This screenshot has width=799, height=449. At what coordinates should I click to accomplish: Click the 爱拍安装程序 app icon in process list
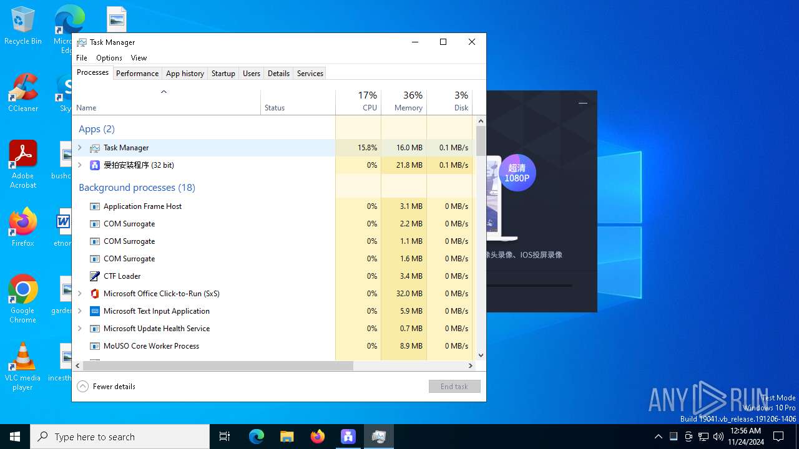(95, 165)
